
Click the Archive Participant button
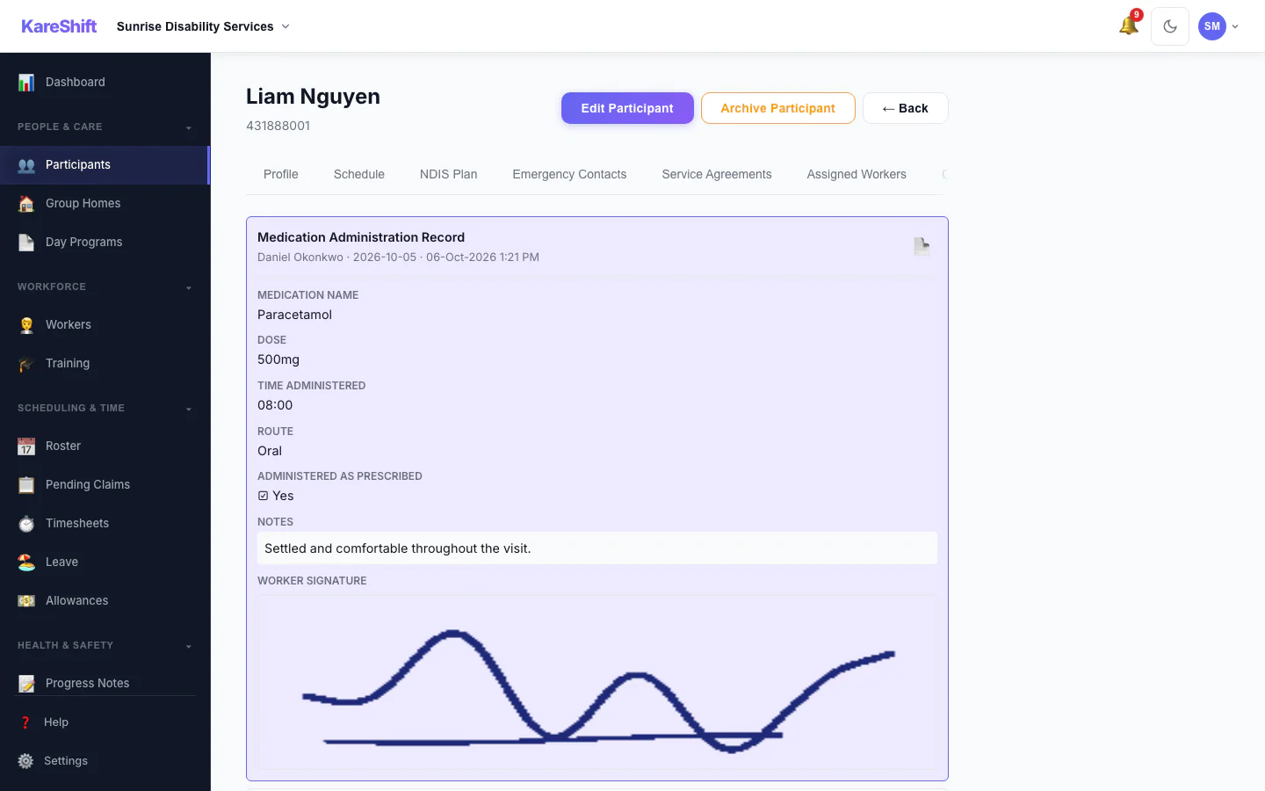(778, 108)
